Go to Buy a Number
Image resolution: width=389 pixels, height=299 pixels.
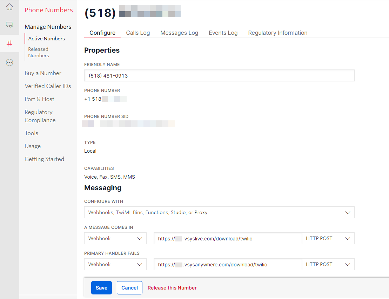(x=43, y=73)
